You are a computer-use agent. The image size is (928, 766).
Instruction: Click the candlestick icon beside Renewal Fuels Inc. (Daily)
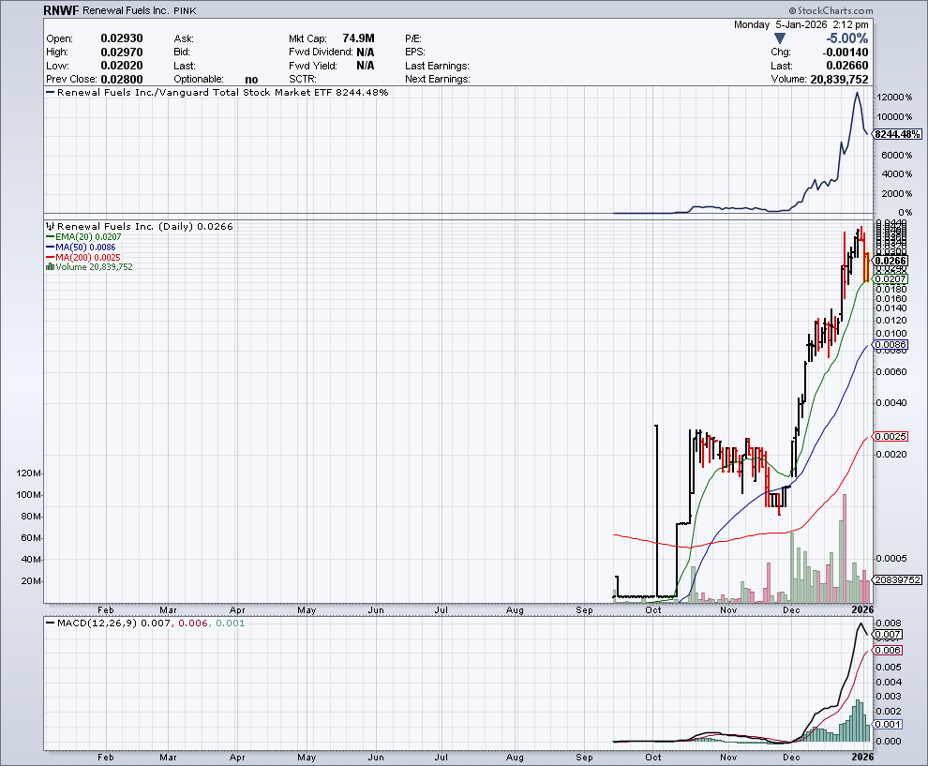[51, 226]
